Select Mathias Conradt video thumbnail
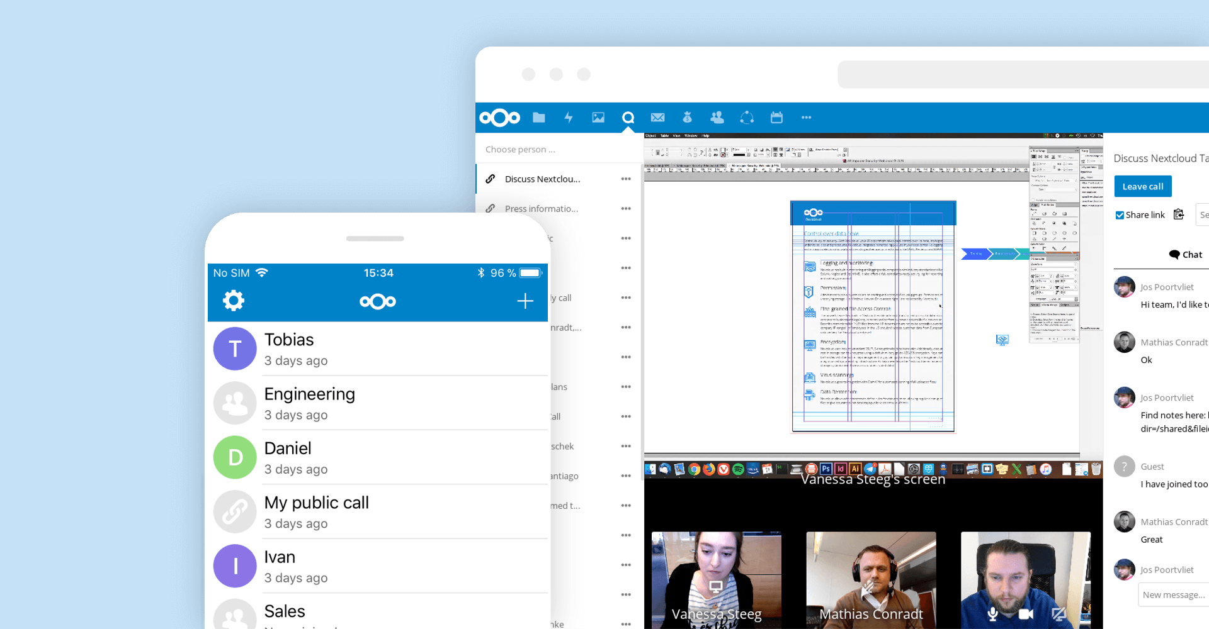 pyautogui.click(x=871, y=581)
